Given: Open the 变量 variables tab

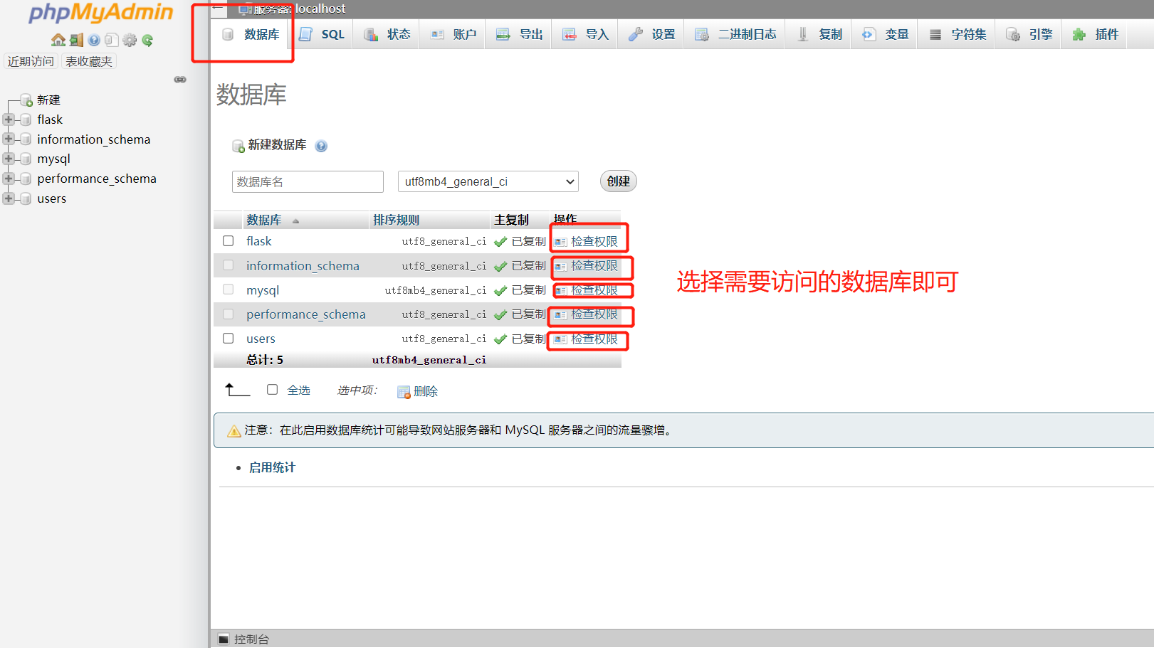Looking at the screenshot, I should (x=885, y=34).
